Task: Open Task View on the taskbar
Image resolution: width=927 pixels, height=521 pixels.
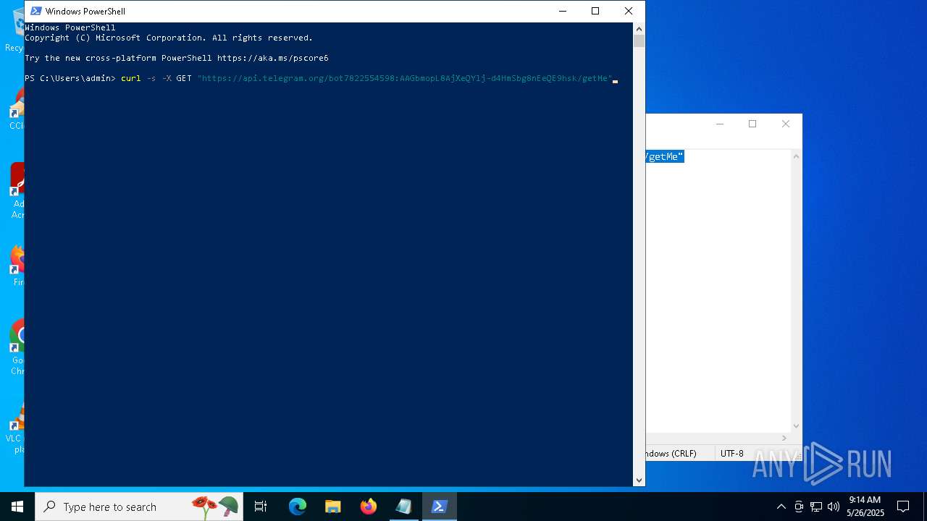Action: click(x=261, y=507)
